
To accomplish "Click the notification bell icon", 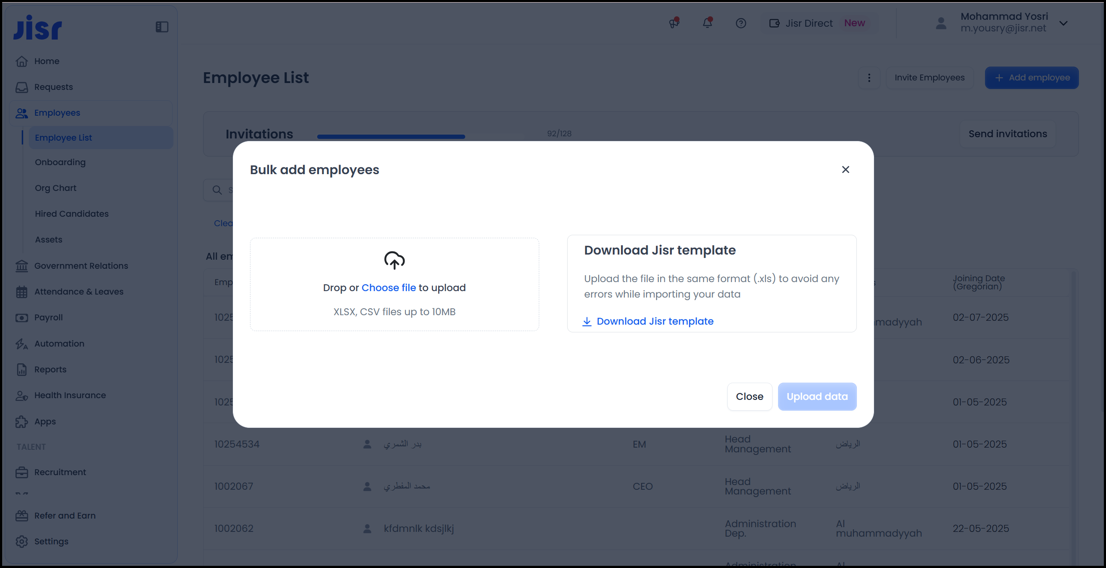I will pyautogui.click(x=707, y=23).
